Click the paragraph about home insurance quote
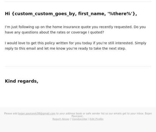156x132 pixels. [x=75, y=29]
